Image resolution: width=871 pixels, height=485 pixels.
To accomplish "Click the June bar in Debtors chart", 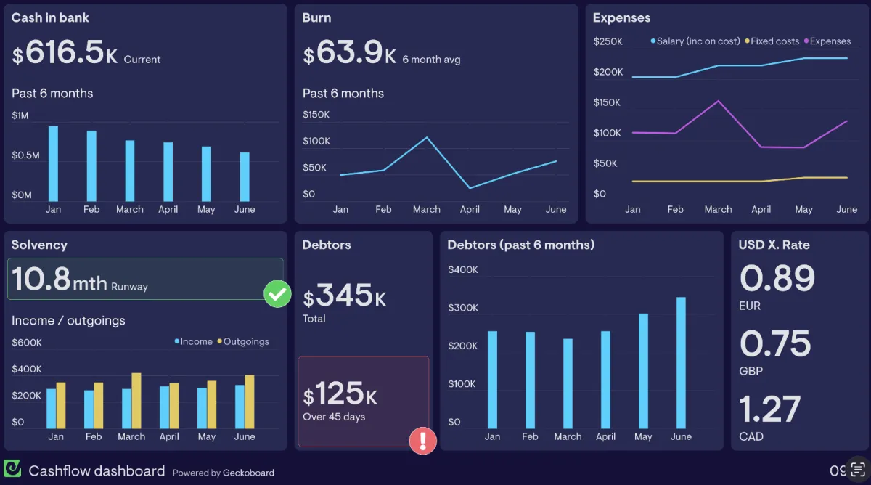I will click(681, 363).
